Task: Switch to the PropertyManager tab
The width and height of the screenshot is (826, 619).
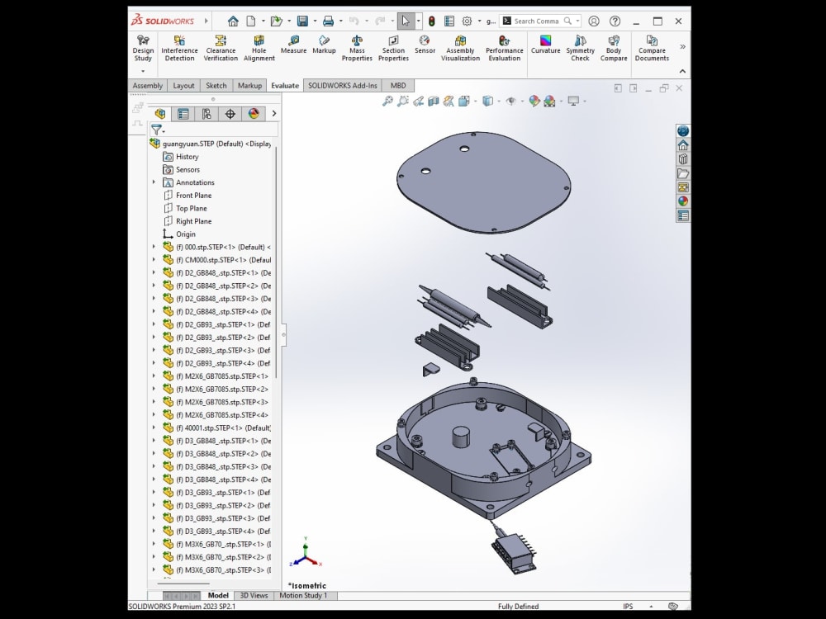Action: [183, 114]
